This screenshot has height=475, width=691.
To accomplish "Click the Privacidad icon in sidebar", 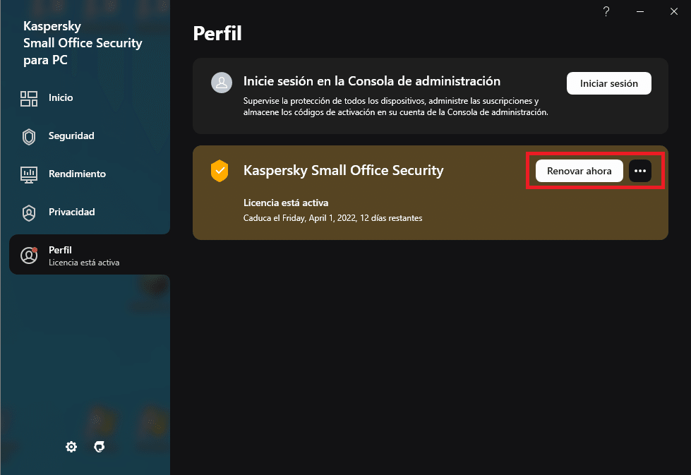I will 29,212.
